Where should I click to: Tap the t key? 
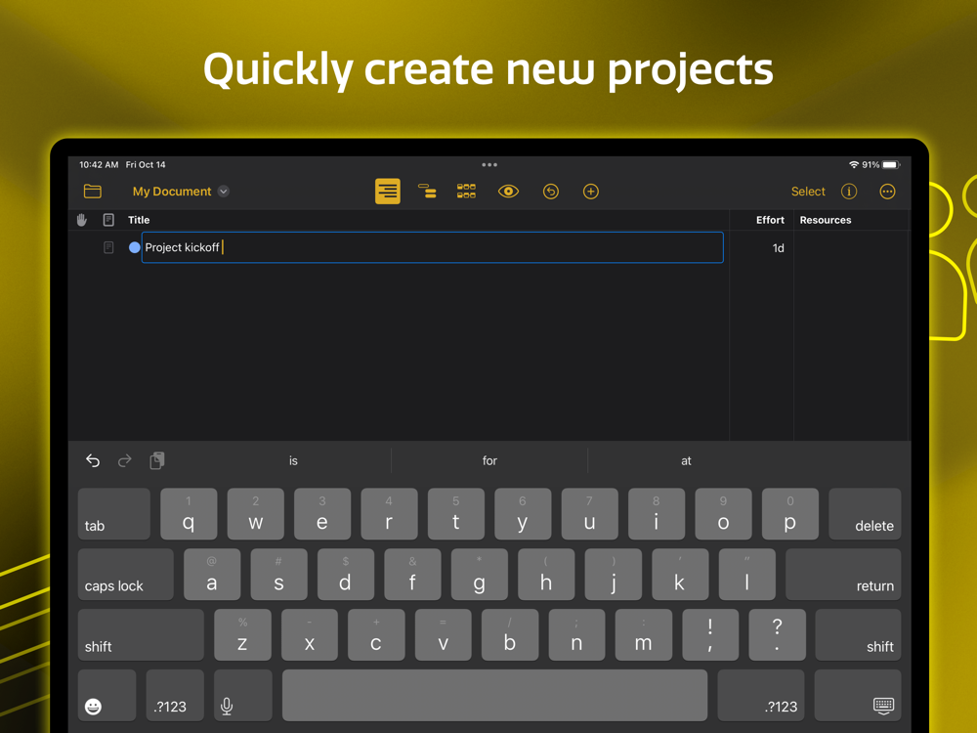(x=456, y=514)
